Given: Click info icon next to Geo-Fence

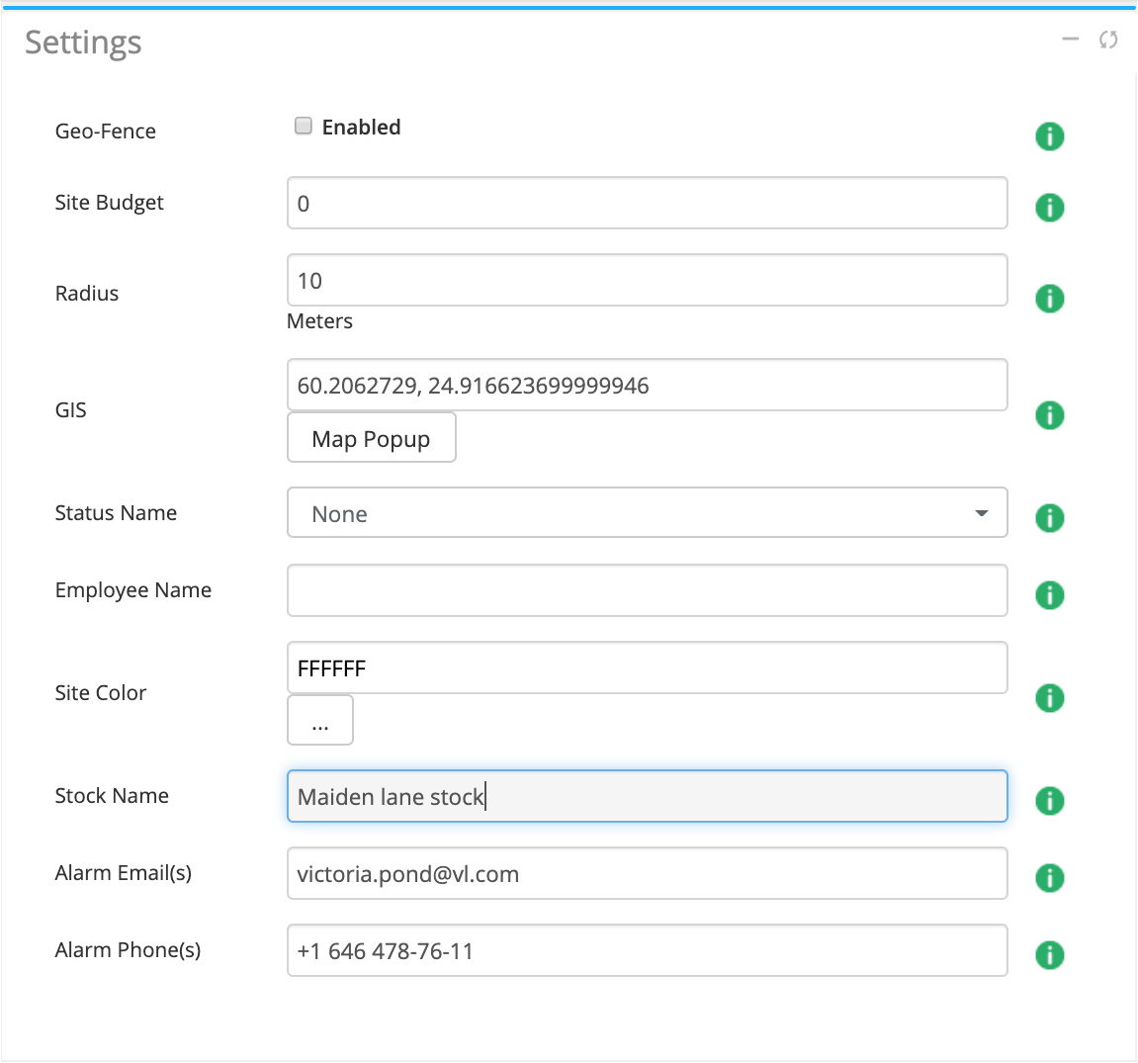Looking at the screenshot, I should pos(1049,136).
